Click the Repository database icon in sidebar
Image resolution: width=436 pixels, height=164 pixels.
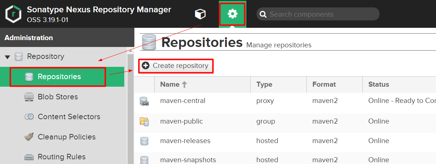tap(19, 57)
